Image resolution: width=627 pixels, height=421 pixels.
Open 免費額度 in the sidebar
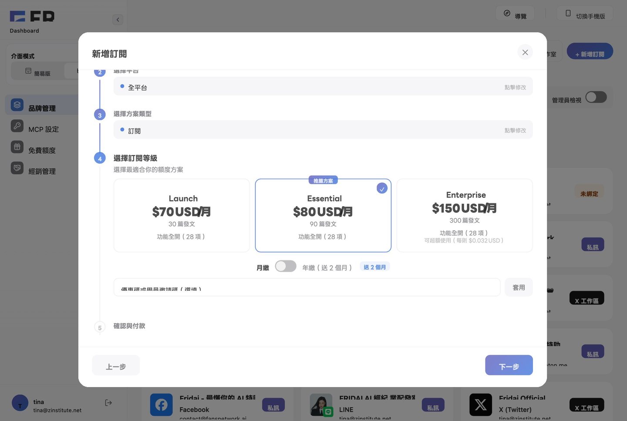point(42,147)
